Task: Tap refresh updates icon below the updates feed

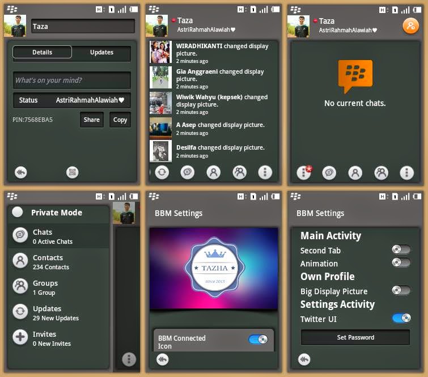Action: tap(162, 172)
